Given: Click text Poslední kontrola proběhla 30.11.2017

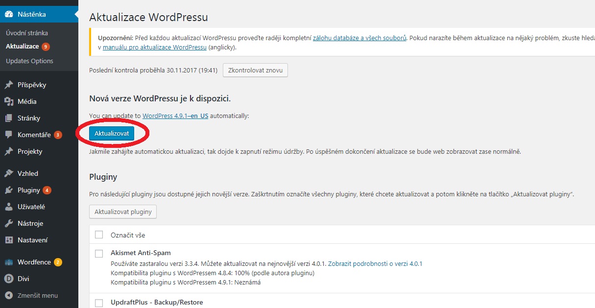Looking at the screenshot, I should [x=153, y=71].
